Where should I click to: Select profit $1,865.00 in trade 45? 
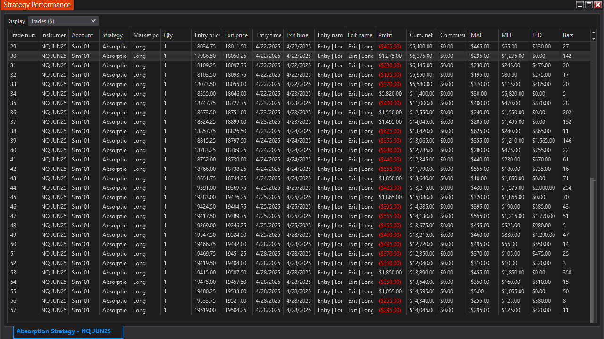[391, 197]
